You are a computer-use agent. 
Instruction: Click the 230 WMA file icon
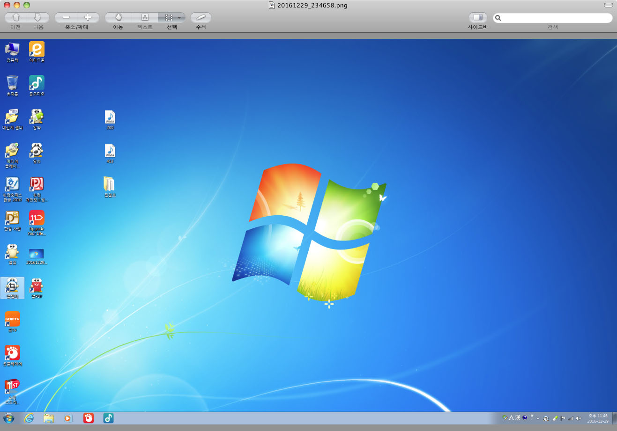pos(110,117)
